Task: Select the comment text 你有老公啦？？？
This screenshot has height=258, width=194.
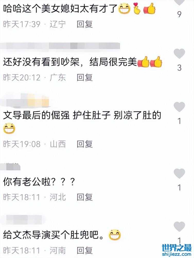Action: [x=39, y=182]
